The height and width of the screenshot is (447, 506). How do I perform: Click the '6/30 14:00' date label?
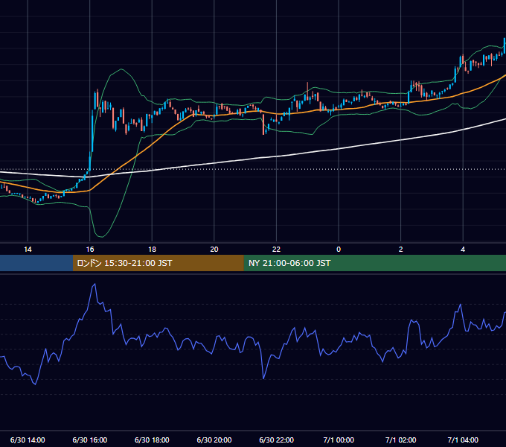28,440
